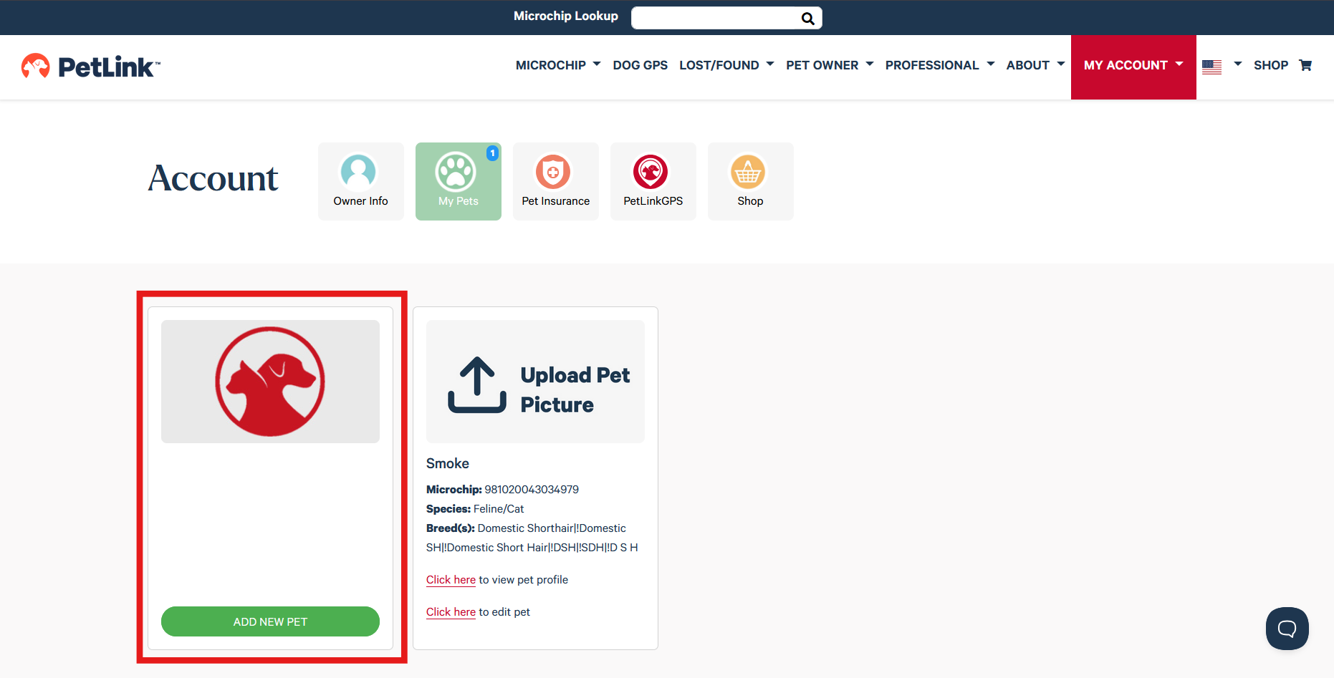Open the PetLink home logo

coord(91,67)
